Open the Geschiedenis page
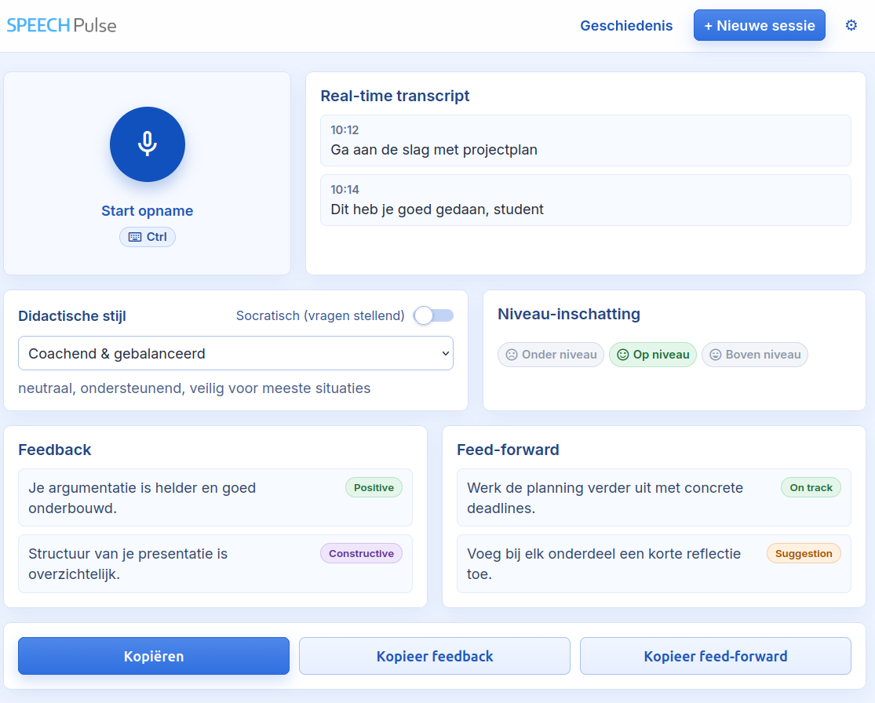Screen dimensions: 875x703 pos(626,26)
